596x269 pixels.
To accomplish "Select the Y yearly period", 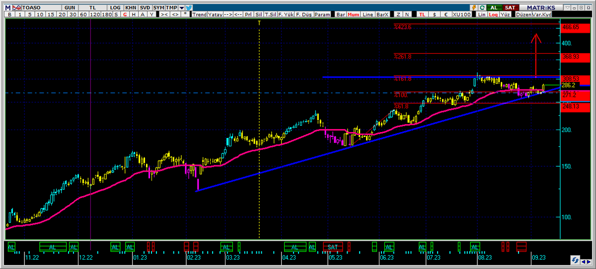I will [151, 14].
